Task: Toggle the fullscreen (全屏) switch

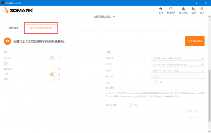Action: [53, 74]
